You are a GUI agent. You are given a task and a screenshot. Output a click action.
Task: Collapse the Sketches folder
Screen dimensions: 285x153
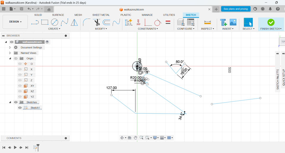coord(10,102)
